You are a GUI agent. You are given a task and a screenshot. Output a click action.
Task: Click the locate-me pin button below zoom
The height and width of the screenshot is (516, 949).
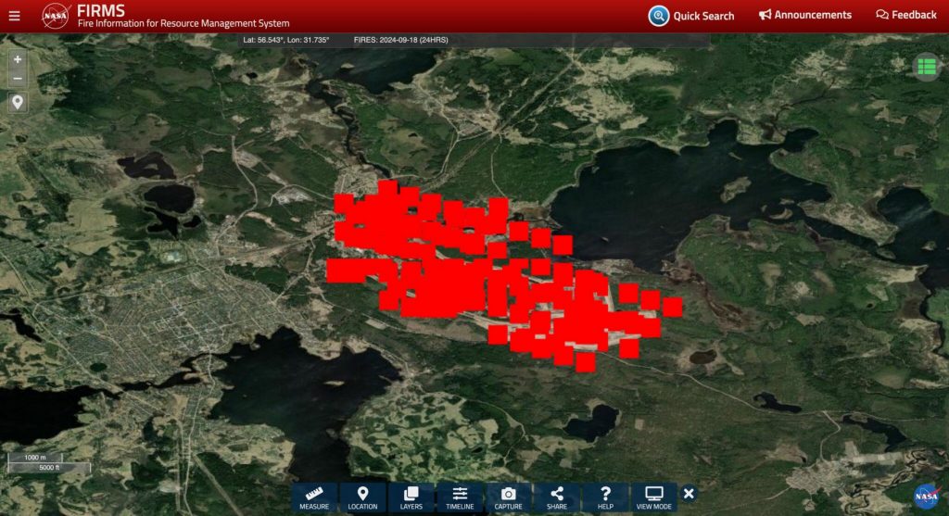pos(18,102)
